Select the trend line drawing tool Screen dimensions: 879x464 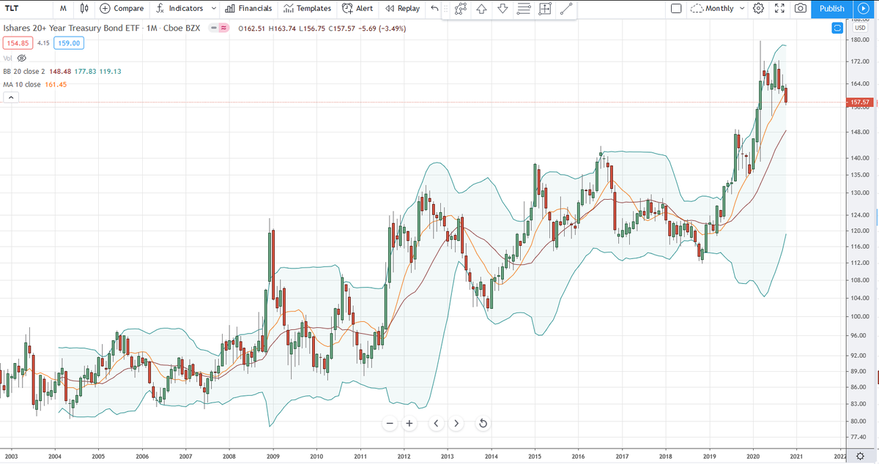566,10
